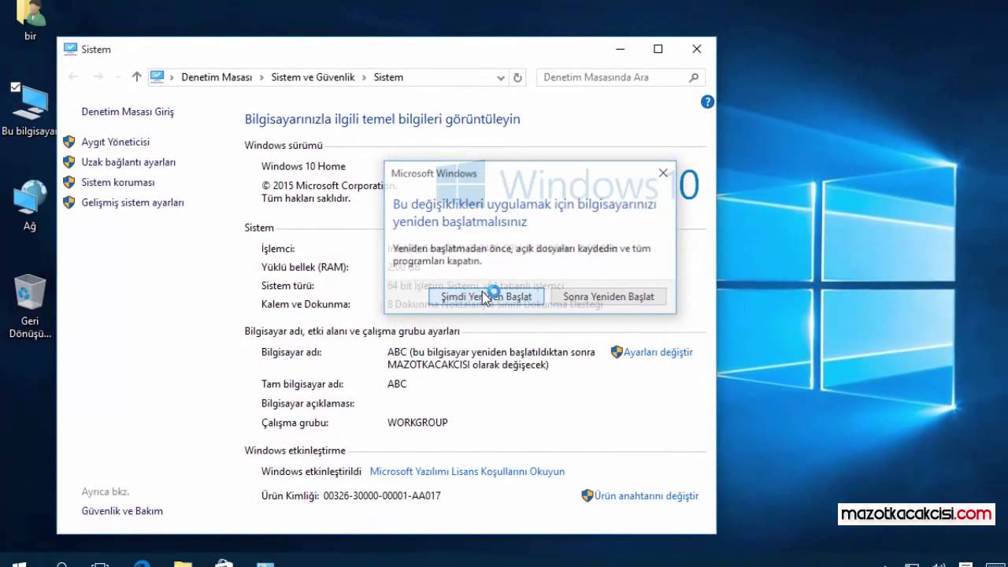Image resolution: width=1008 pixels, height=567 pixels.
Task: Click the refresh icon in the address bar
Action: pyautogui.click(x=518, y=77)
